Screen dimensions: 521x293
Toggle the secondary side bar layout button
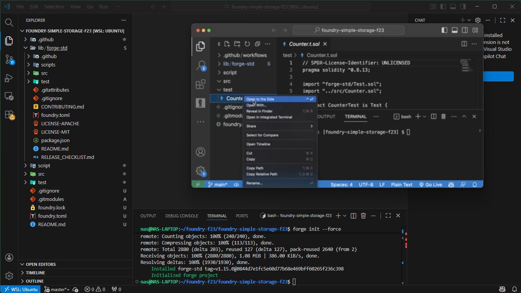point(463,6)
